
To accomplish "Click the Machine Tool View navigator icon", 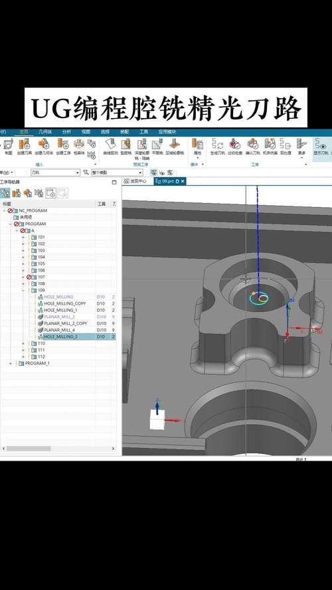I will 16,193.
